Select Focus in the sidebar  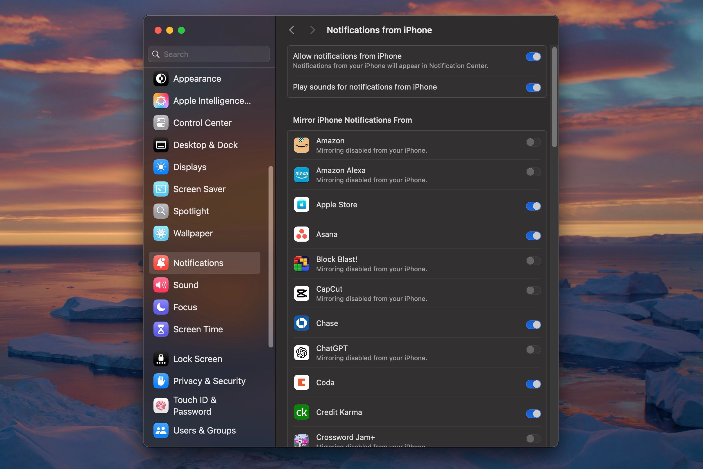204,308
